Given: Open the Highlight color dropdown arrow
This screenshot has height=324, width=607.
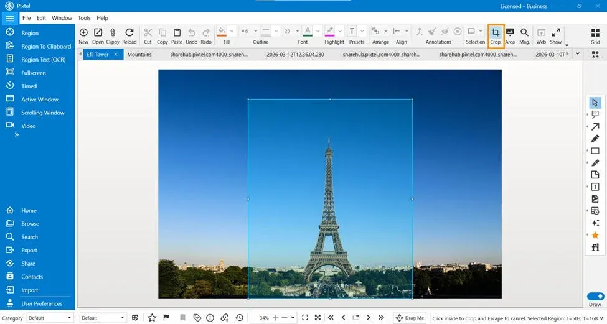Looking at the screenshot, I should click(x=340, y=31).
